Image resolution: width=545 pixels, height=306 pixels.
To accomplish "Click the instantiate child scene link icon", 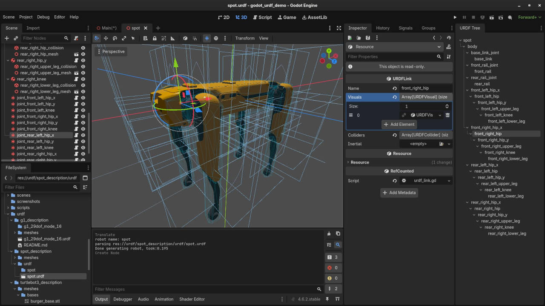I will click(16, 38).
